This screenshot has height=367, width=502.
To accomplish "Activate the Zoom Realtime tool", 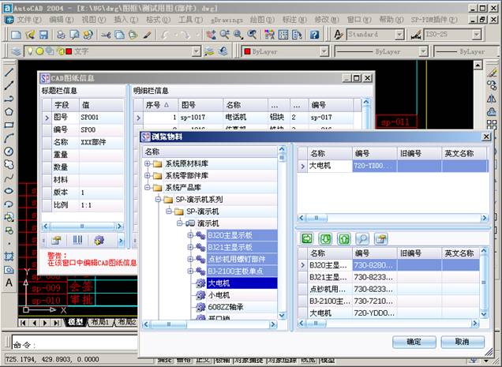I will (x=224, y=35).
